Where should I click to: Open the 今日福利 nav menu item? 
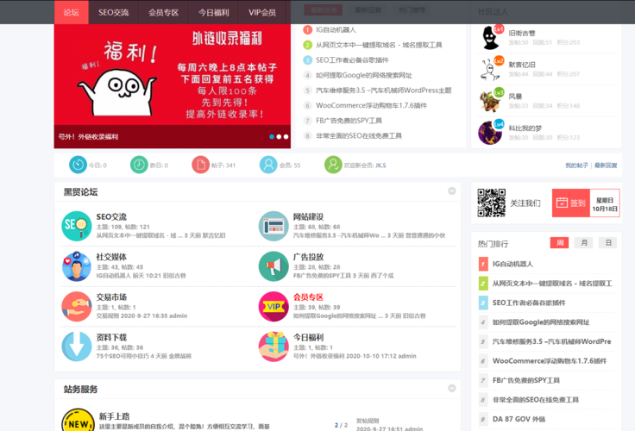(x=213, y=12)
